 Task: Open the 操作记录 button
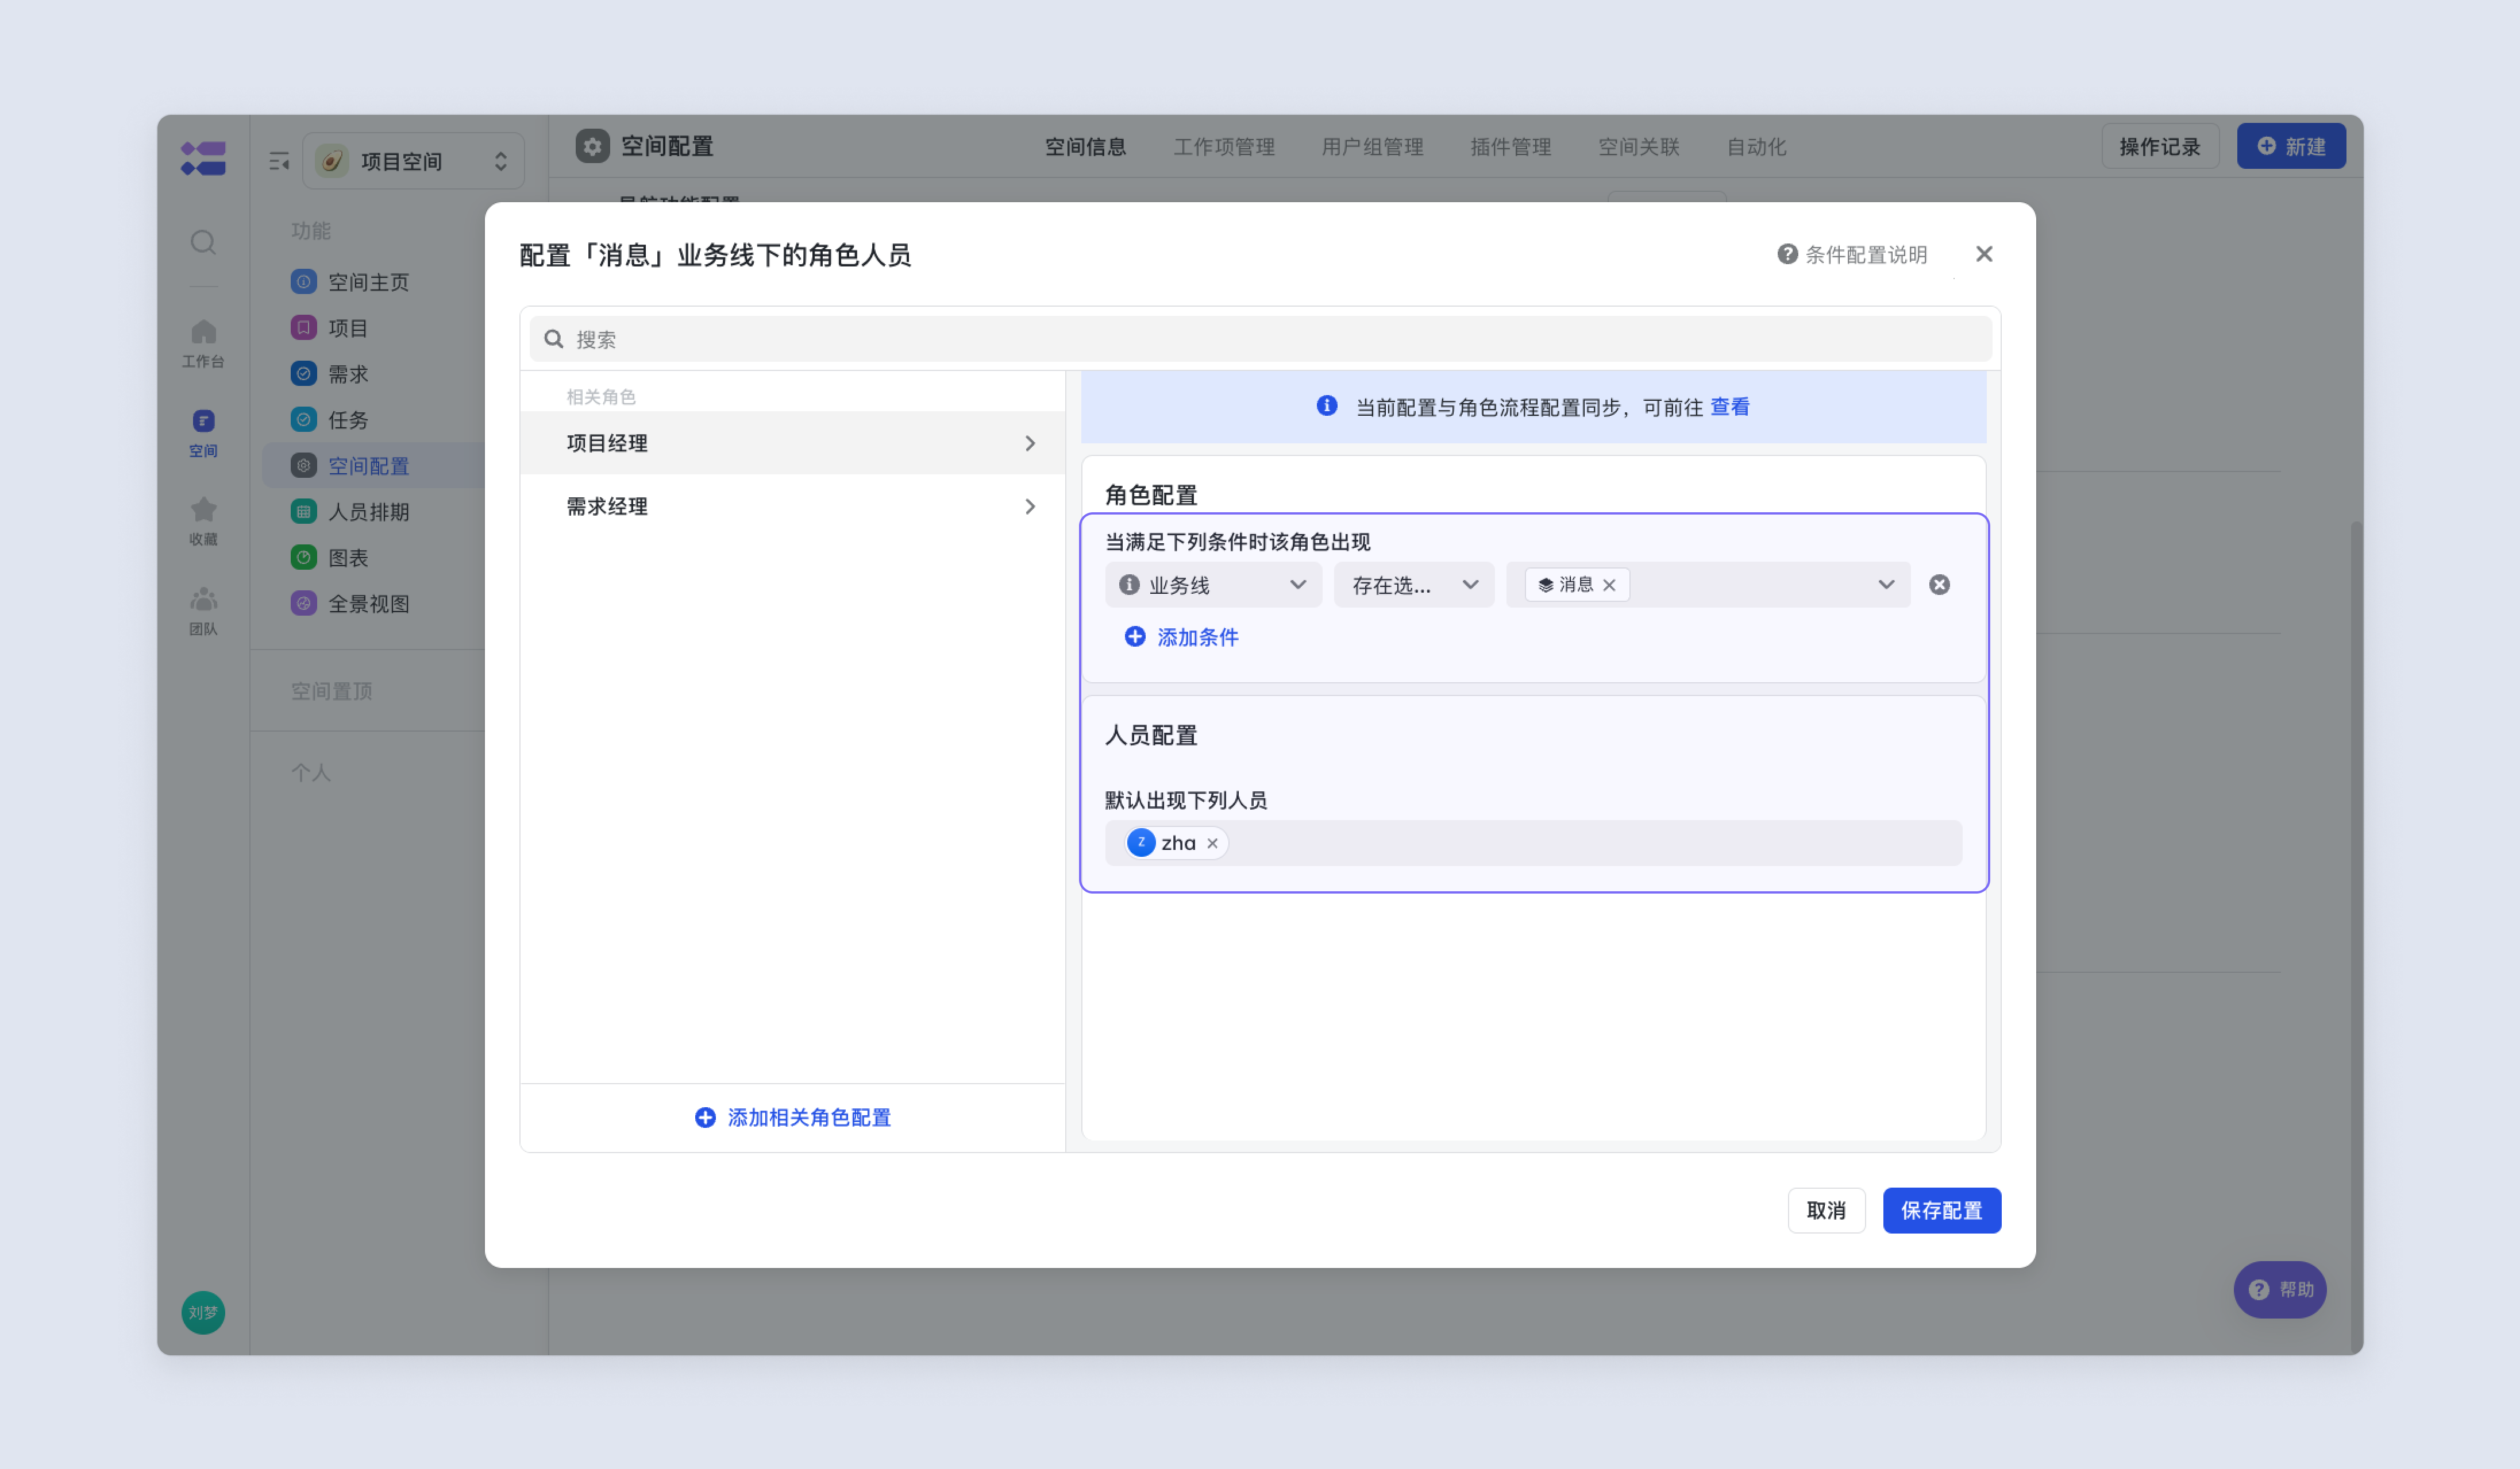tap(2160, 147)
